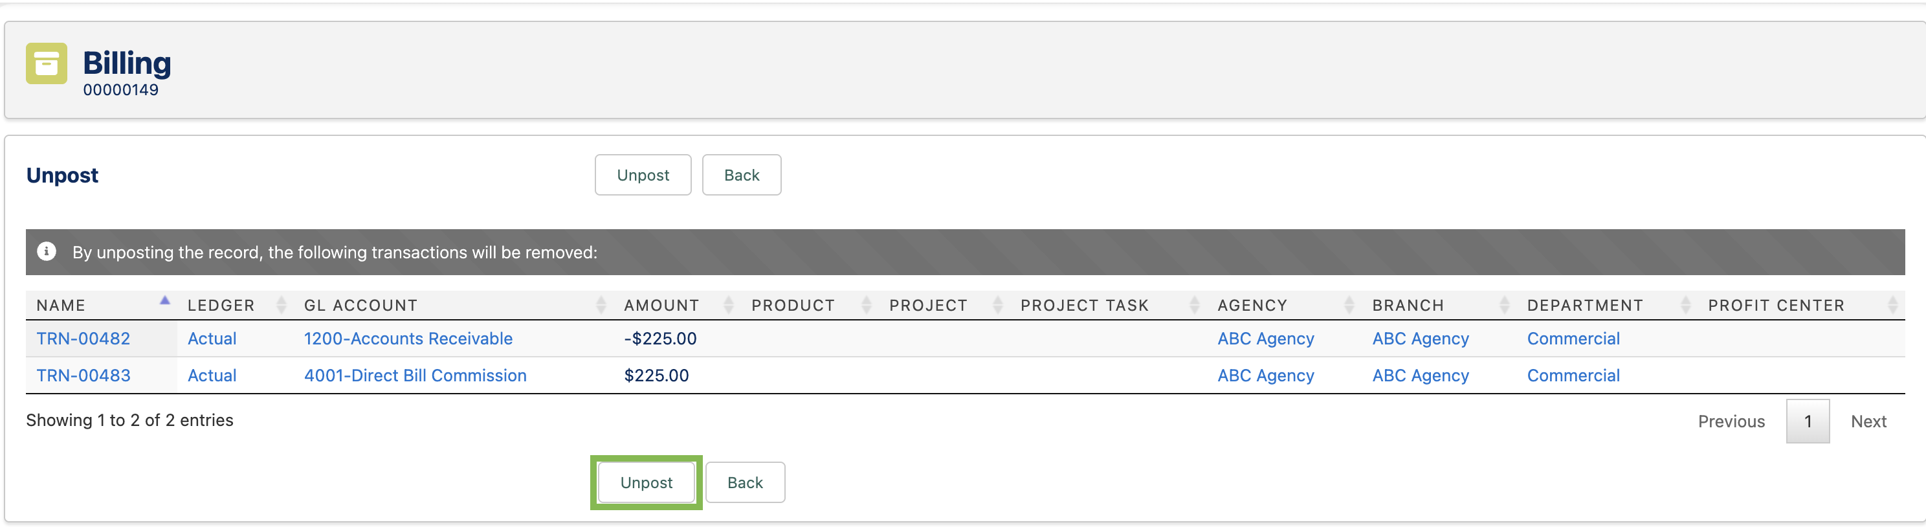
Task: Open the 1200-Accounts Receivable GL account link
Action: pos(408,339)
